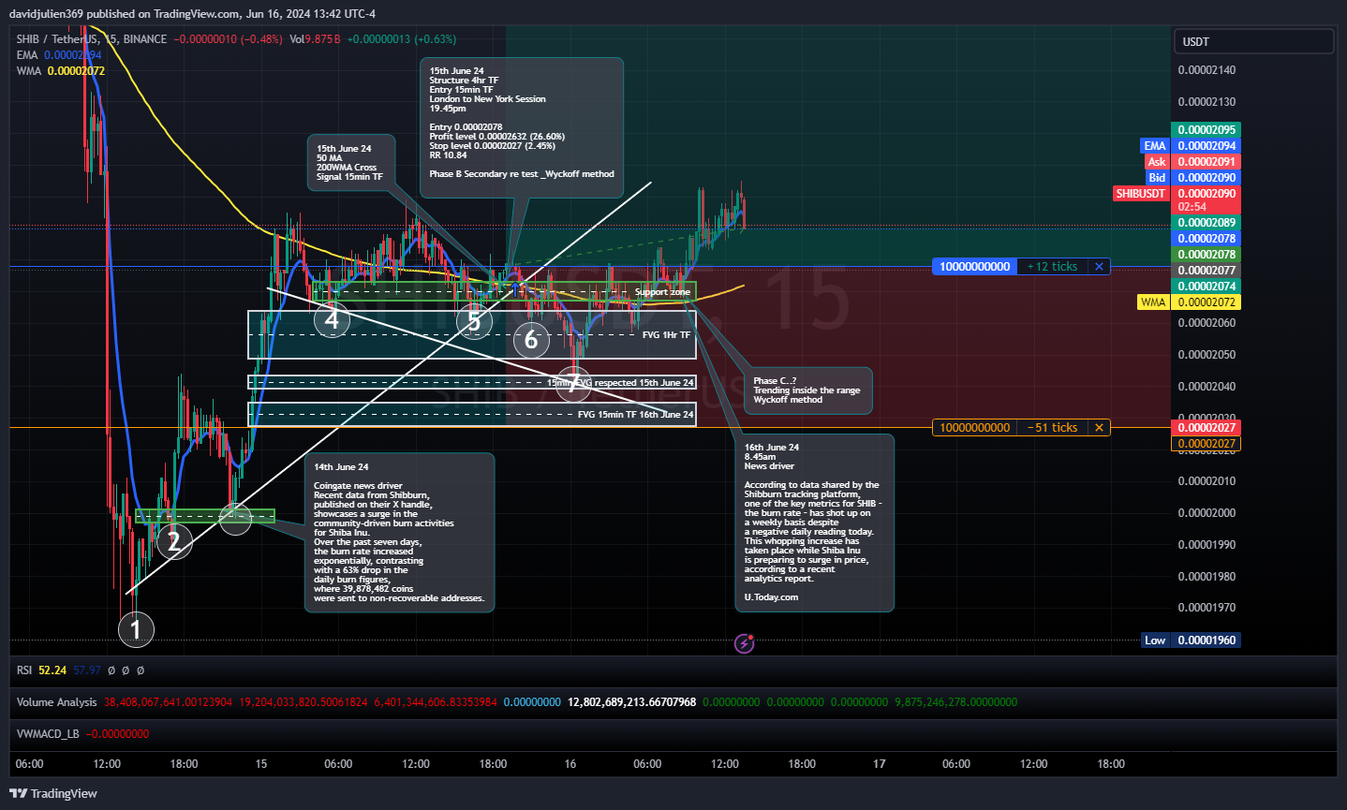Click the grey 0.00002077 price label

pyautogui.click(x=1206, y=271)
